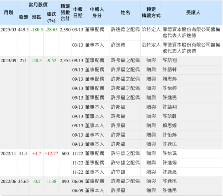Click the 月別 column header
The height and width of the screenshot is (196, 223).
point(8,13)
